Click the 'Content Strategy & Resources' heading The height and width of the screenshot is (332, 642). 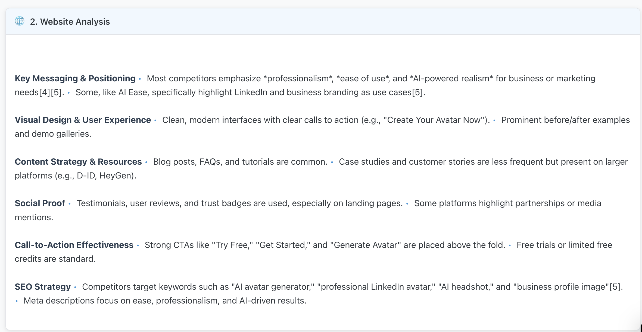point(78,162)
